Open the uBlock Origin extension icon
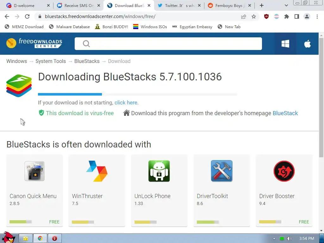The image size is (324, 243). click(266, 16)
